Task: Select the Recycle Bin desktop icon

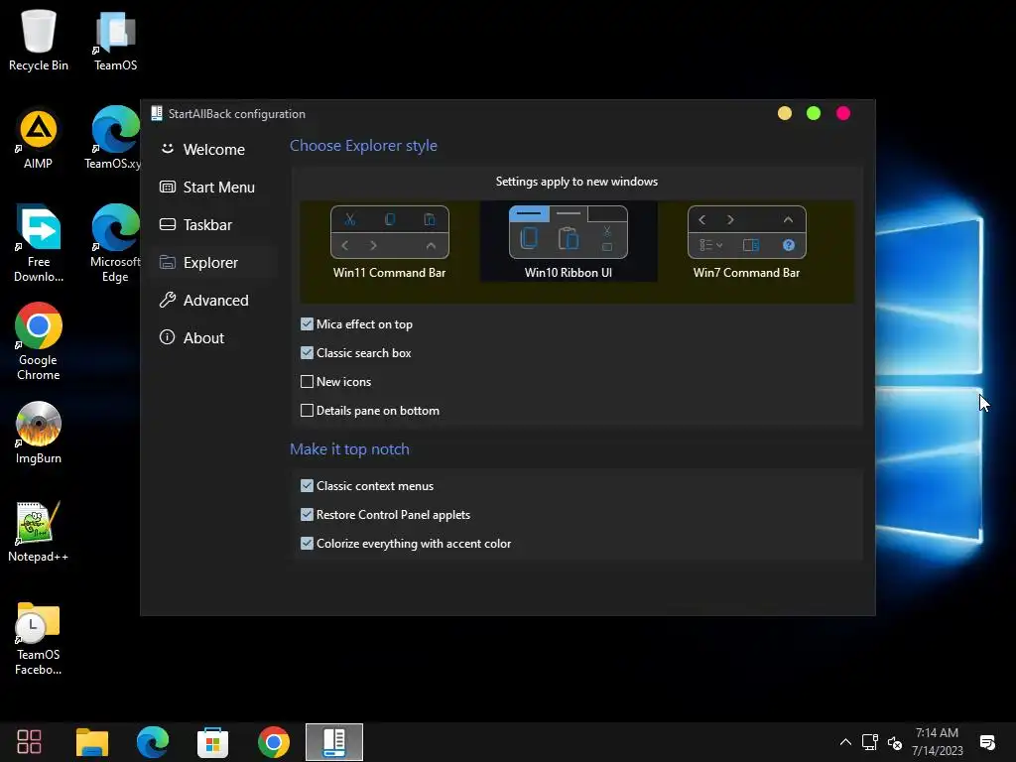Action: 39,40
